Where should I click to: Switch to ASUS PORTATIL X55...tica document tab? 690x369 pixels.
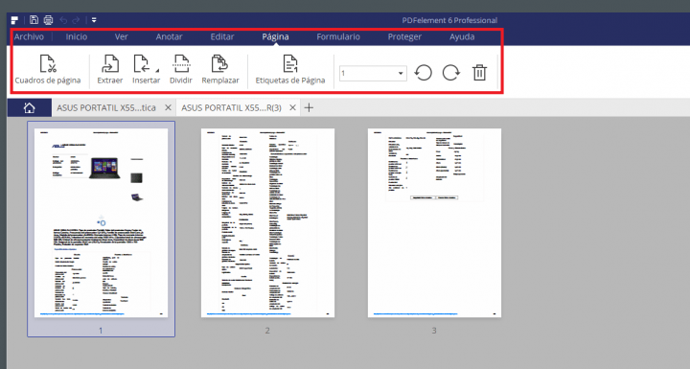(106, 108)
